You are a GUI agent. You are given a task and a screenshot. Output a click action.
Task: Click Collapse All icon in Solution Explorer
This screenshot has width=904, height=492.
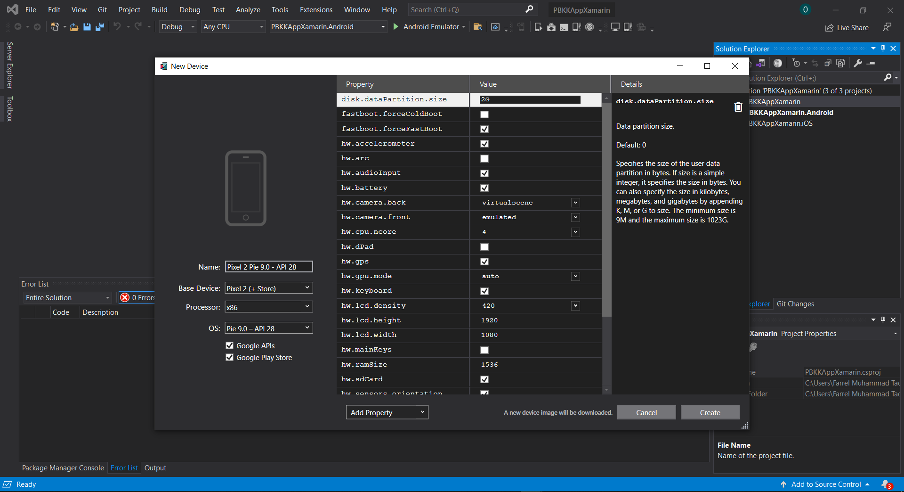[x=828, y=63]
